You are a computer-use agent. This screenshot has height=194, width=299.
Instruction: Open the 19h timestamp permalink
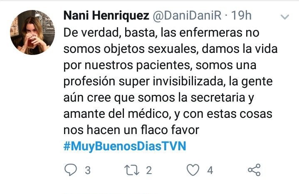[242, 15]
